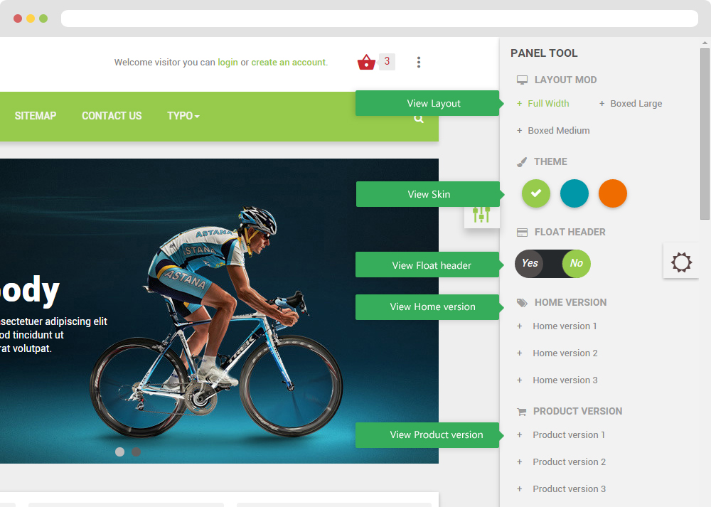Select the first slider dot
The height and width of the screenshot is (507, 711).
pos(119,452)
